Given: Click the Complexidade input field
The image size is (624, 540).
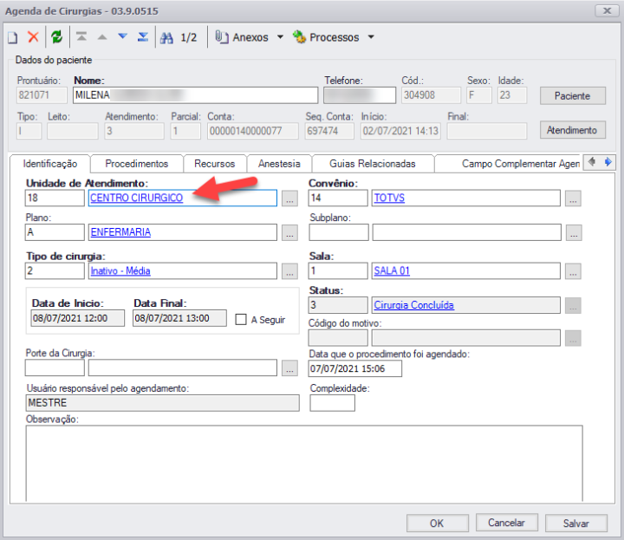Looking at the screenshot, I should [332, 403].
